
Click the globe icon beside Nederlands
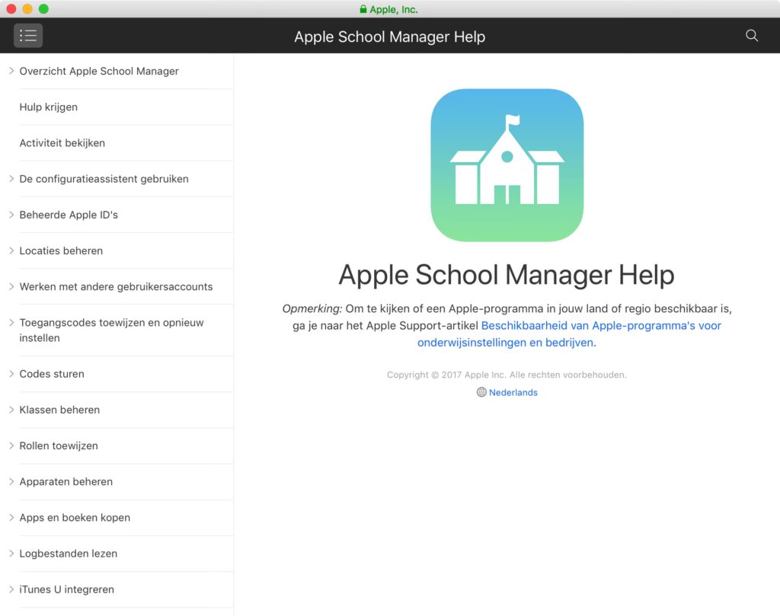481,393
